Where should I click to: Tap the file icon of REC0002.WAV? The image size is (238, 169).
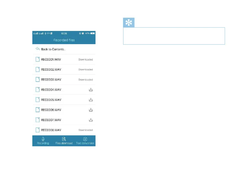[37, 69]
